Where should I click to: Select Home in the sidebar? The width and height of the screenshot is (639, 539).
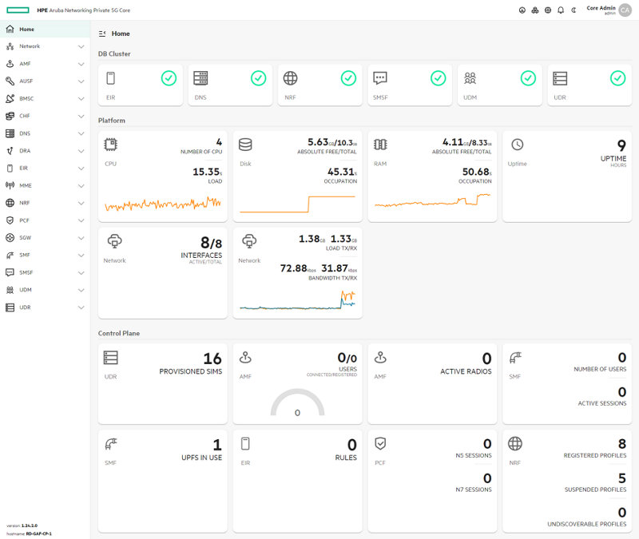(27, 29)
